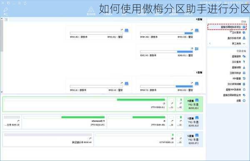Click the Make Bootable Media icon
This screenshot has width=250, height=161.
pyautogui.click(x=244, y=38)
